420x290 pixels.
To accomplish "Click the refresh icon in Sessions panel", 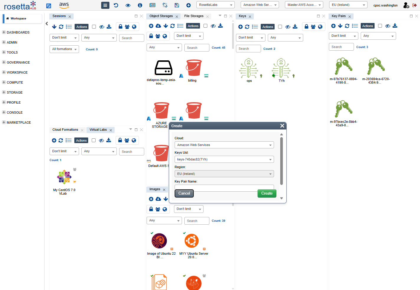I will click(61, 27).
